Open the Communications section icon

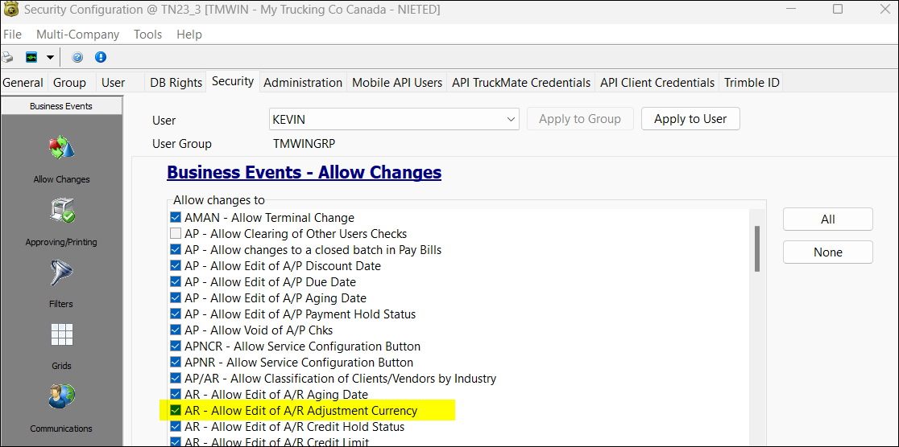pos(61,397)
